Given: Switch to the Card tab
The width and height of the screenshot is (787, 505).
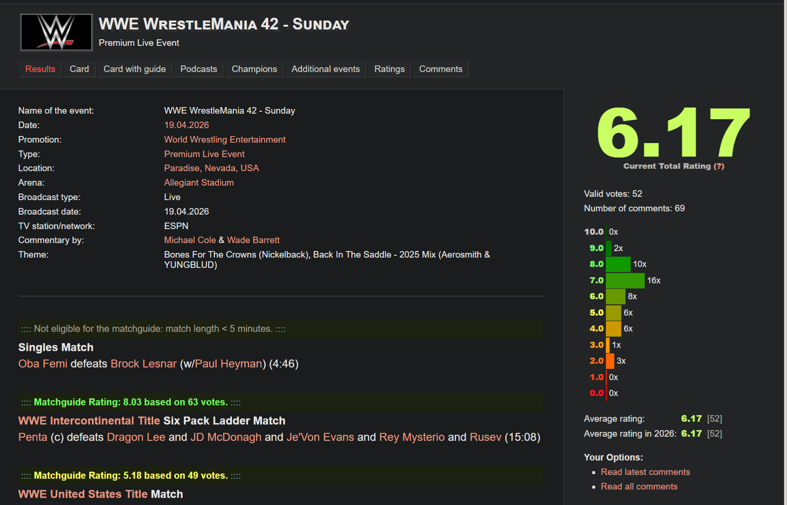Looking at the screenshot, I should point(80,69).
